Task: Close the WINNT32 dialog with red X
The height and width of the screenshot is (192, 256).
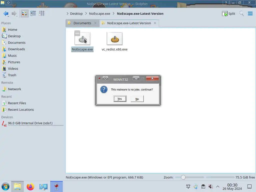Action: 152,78
